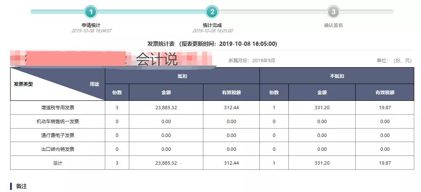Screen dimensions: 421x192
Task: Click timestamp 2019-10-08 16:04:07
Action: click(91, 31)
